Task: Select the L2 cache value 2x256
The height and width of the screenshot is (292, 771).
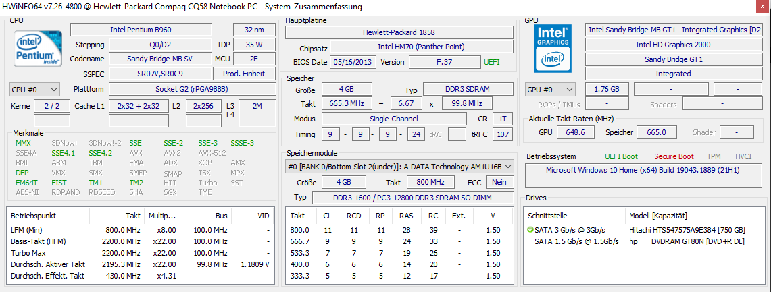Action: pyautogui.click(x=203, y=106)
